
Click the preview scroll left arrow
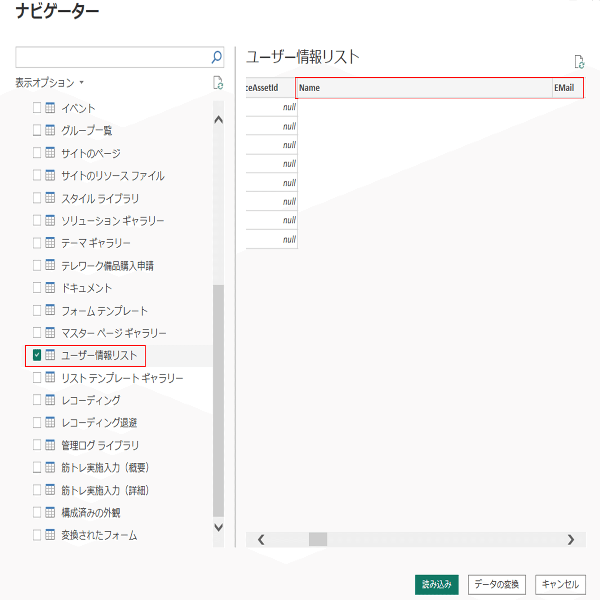261,539
